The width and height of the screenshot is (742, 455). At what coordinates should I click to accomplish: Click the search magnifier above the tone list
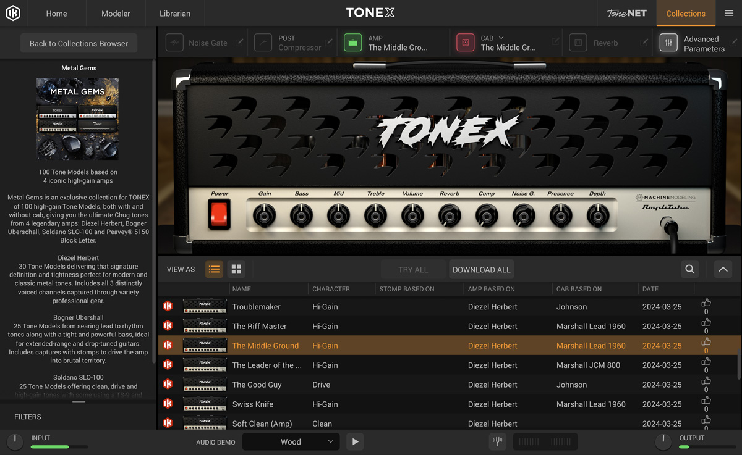click(690, 269)
